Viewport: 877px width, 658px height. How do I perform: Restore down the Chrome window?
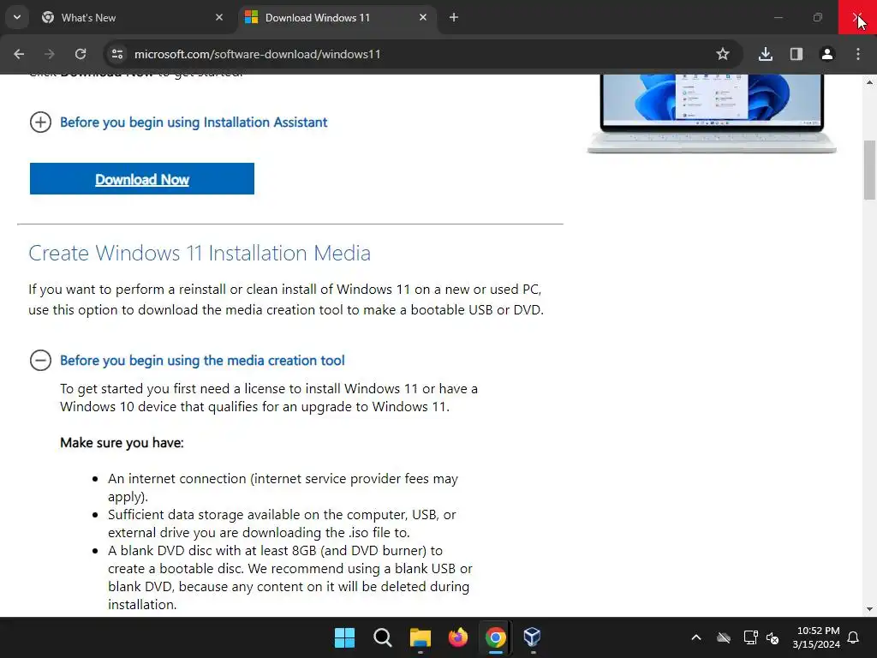pos(818,17)
